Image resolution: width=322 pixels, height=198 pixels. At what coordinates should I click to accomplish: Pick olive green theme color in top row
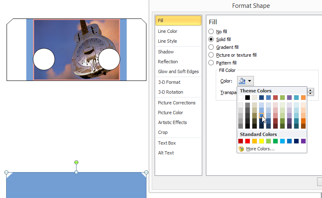[282, 97]
